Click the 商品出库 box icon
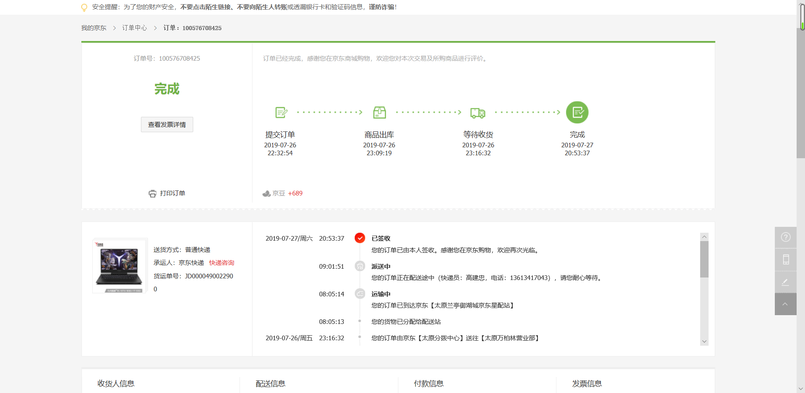 (379, 112)
